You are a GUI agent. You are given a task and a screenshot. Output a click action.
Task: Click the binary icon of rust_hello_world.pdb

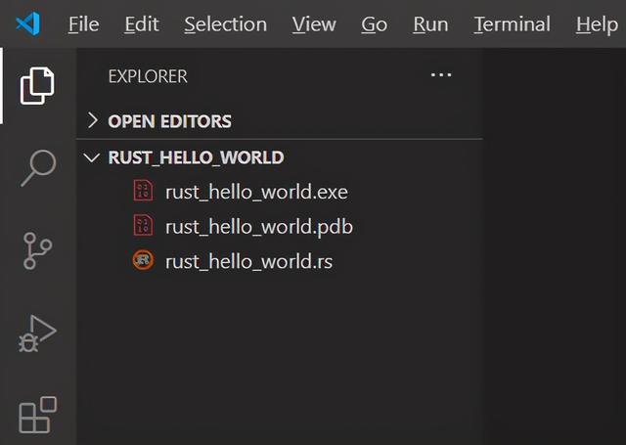click(x=143, y=226)
